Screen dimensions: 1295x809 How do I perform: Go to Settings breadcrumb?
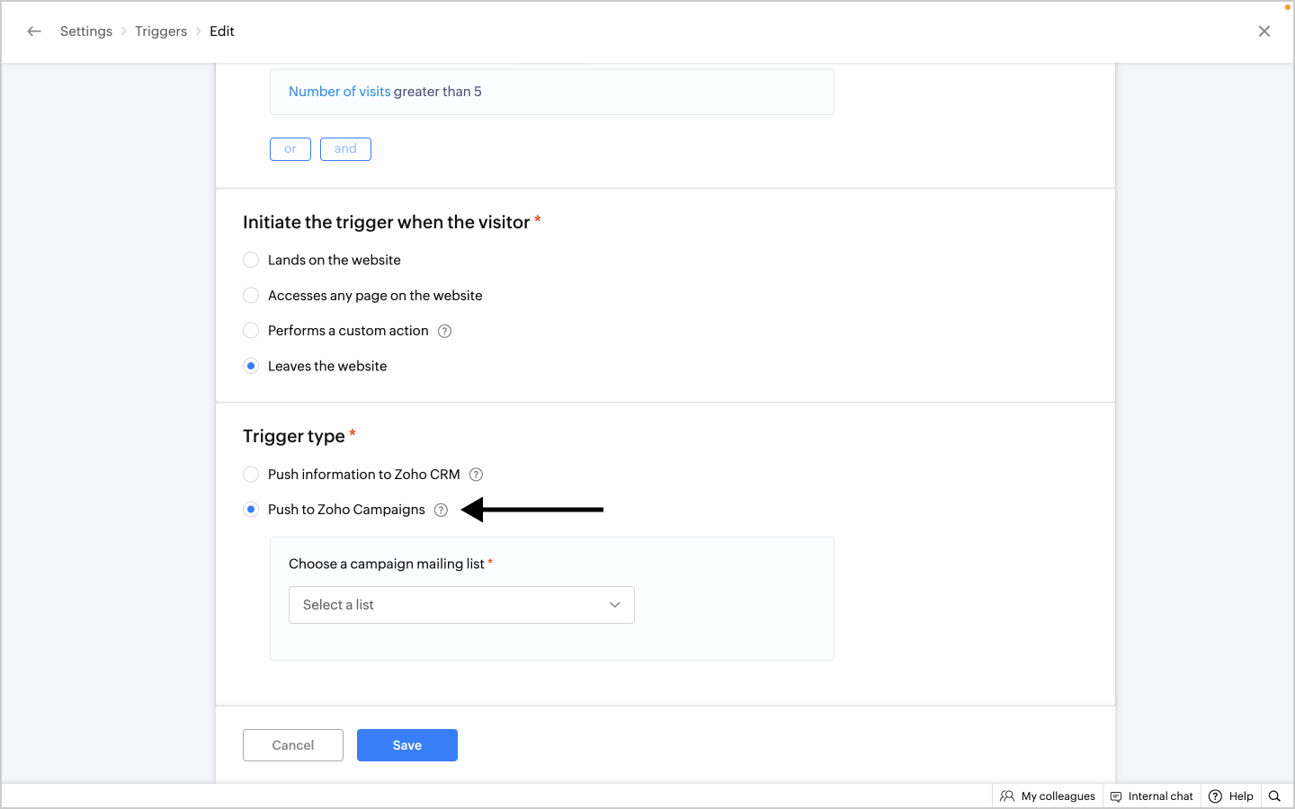pos(86,31)
